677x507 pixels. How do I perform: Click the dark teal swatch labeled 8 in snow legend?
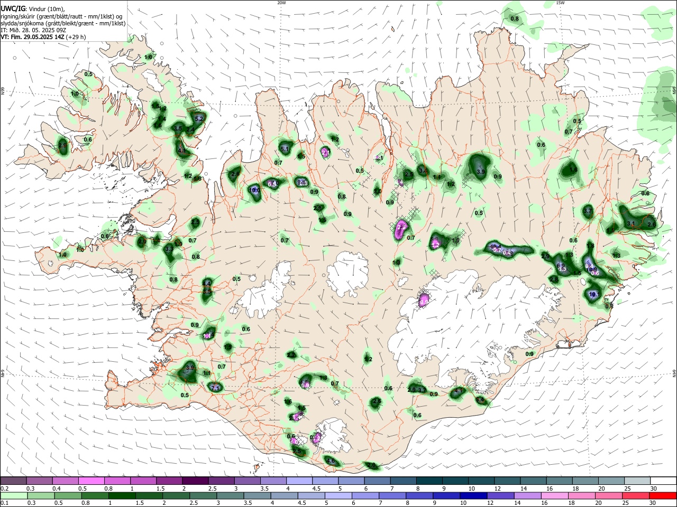click(429, 481)
